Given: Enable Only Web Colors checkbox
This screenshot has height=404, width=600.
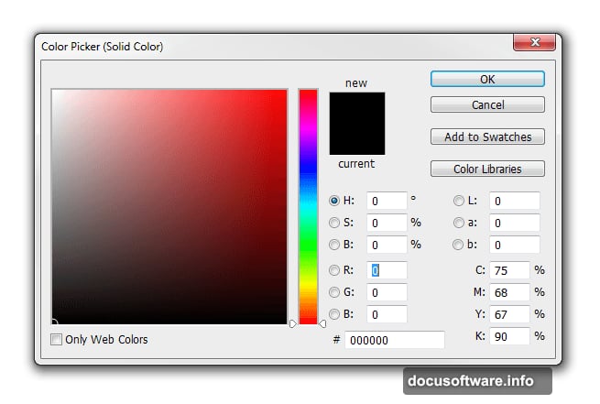Looking at the screenshot, I should point(56,339).
